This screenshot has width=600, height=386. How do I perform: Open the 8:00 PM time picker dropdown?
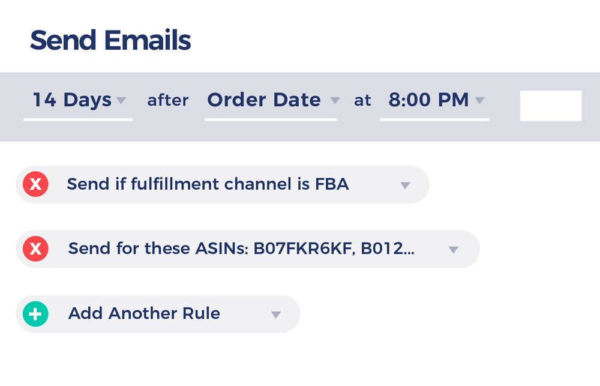click(479, 101)
